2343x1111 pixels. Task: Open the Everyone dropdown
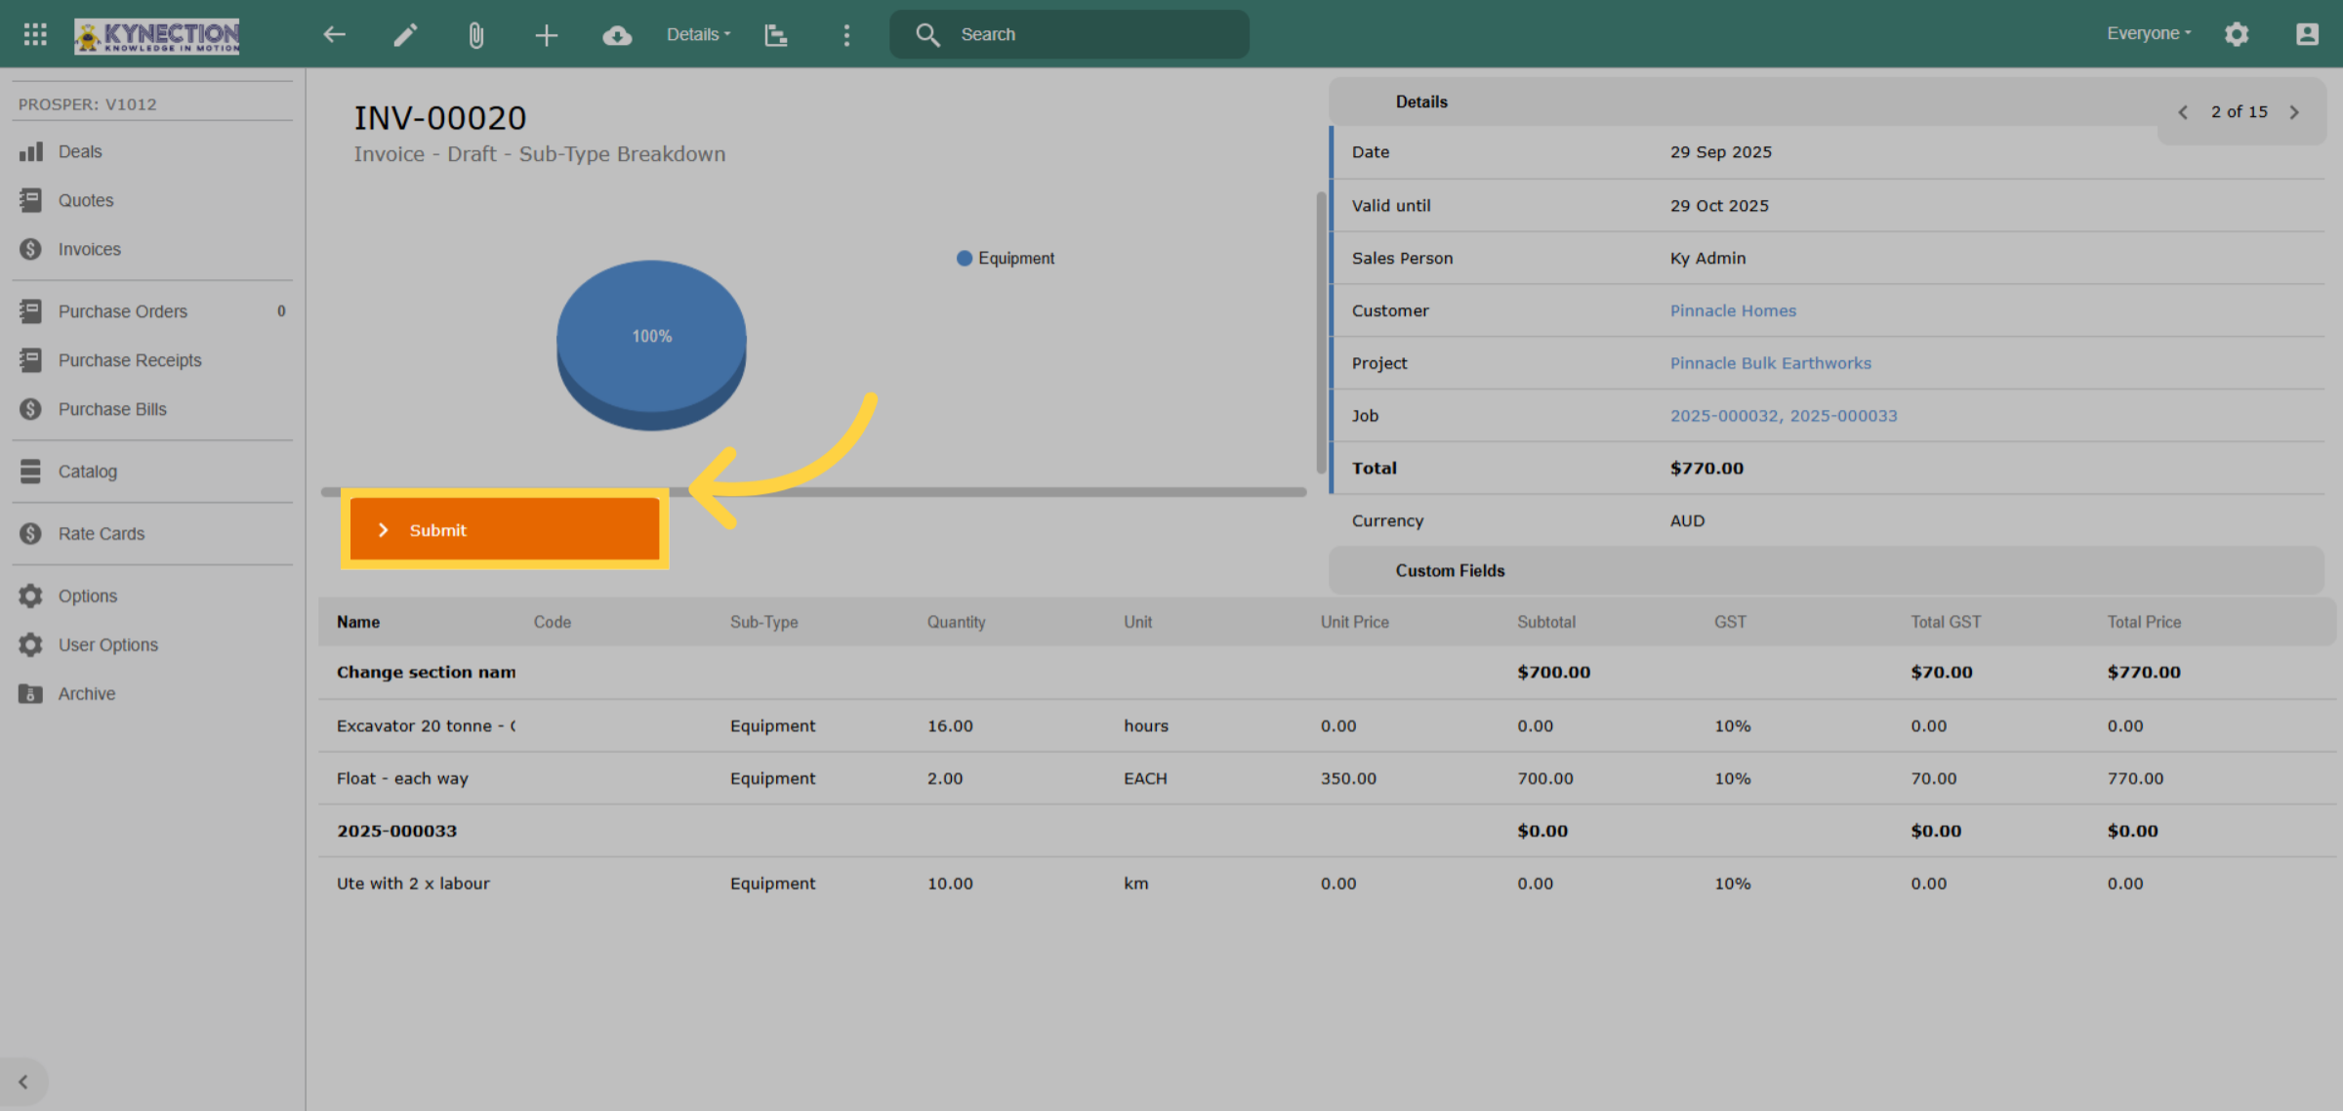(2149, 33)
